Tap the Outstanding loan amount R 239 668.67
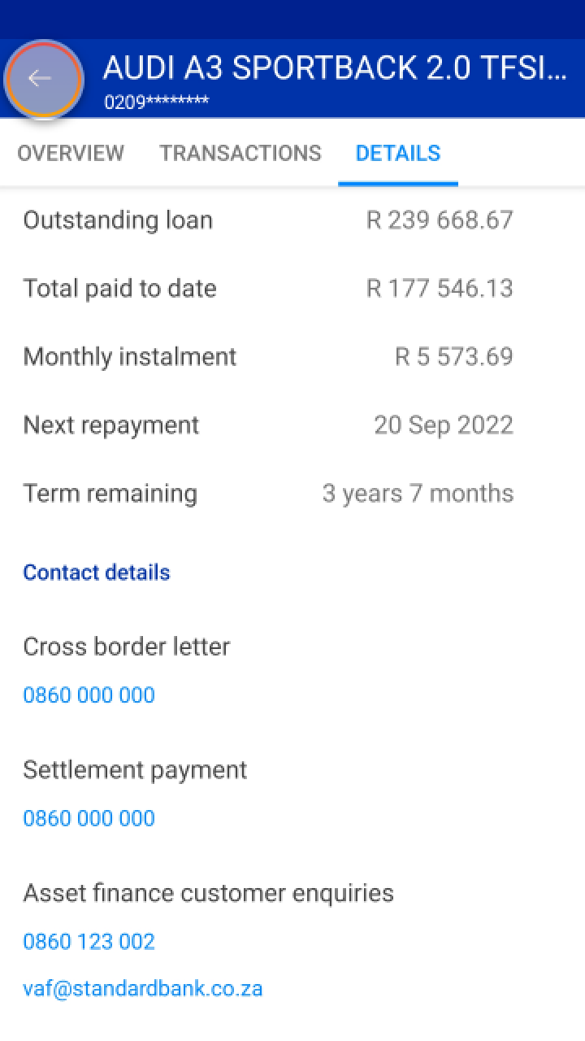 click(440, 220)
